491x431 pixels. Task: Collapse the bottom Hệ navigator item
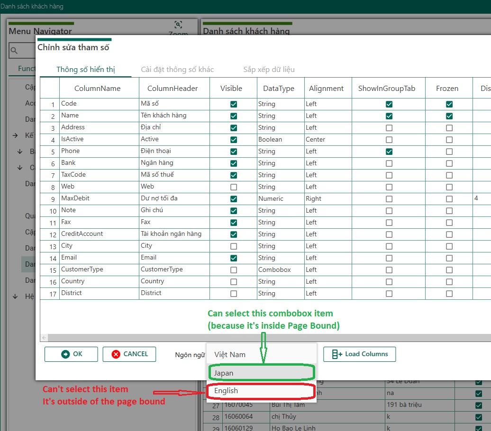pos(15,296)
